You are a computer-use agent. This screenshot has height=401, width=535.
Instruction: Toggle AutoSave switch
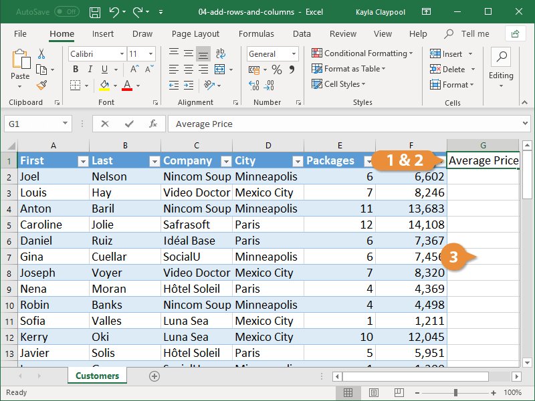coord(66,12)
